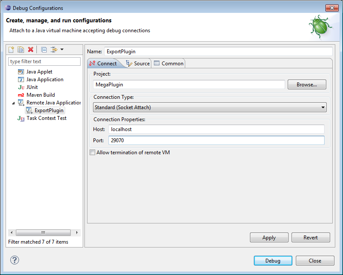
Task: Open the filter options dropdown arrow
Action: click(x=62, y=50)
